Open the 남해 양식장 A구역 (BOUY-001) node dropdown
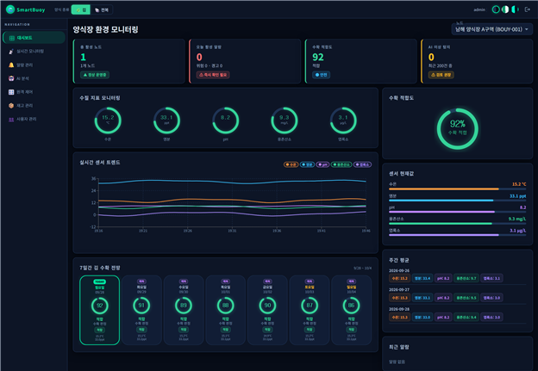Image resolution: width=538 pixels, height=371 pixels. pos(492,29)
